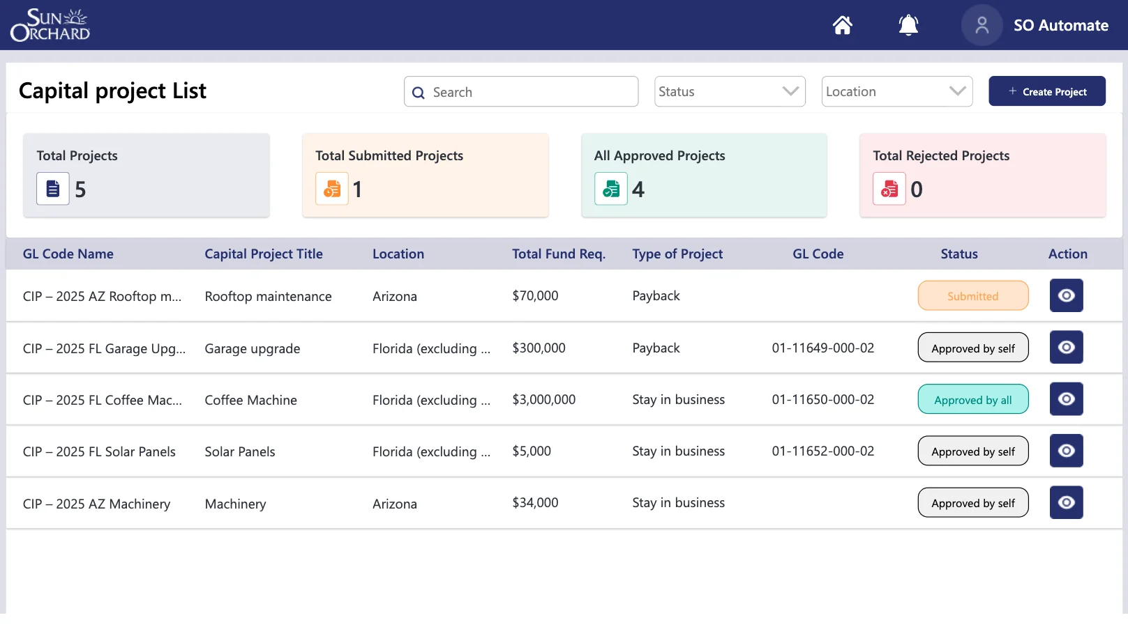Expand the Location filter dropdown
The image size is (1128, 643).
897,91
